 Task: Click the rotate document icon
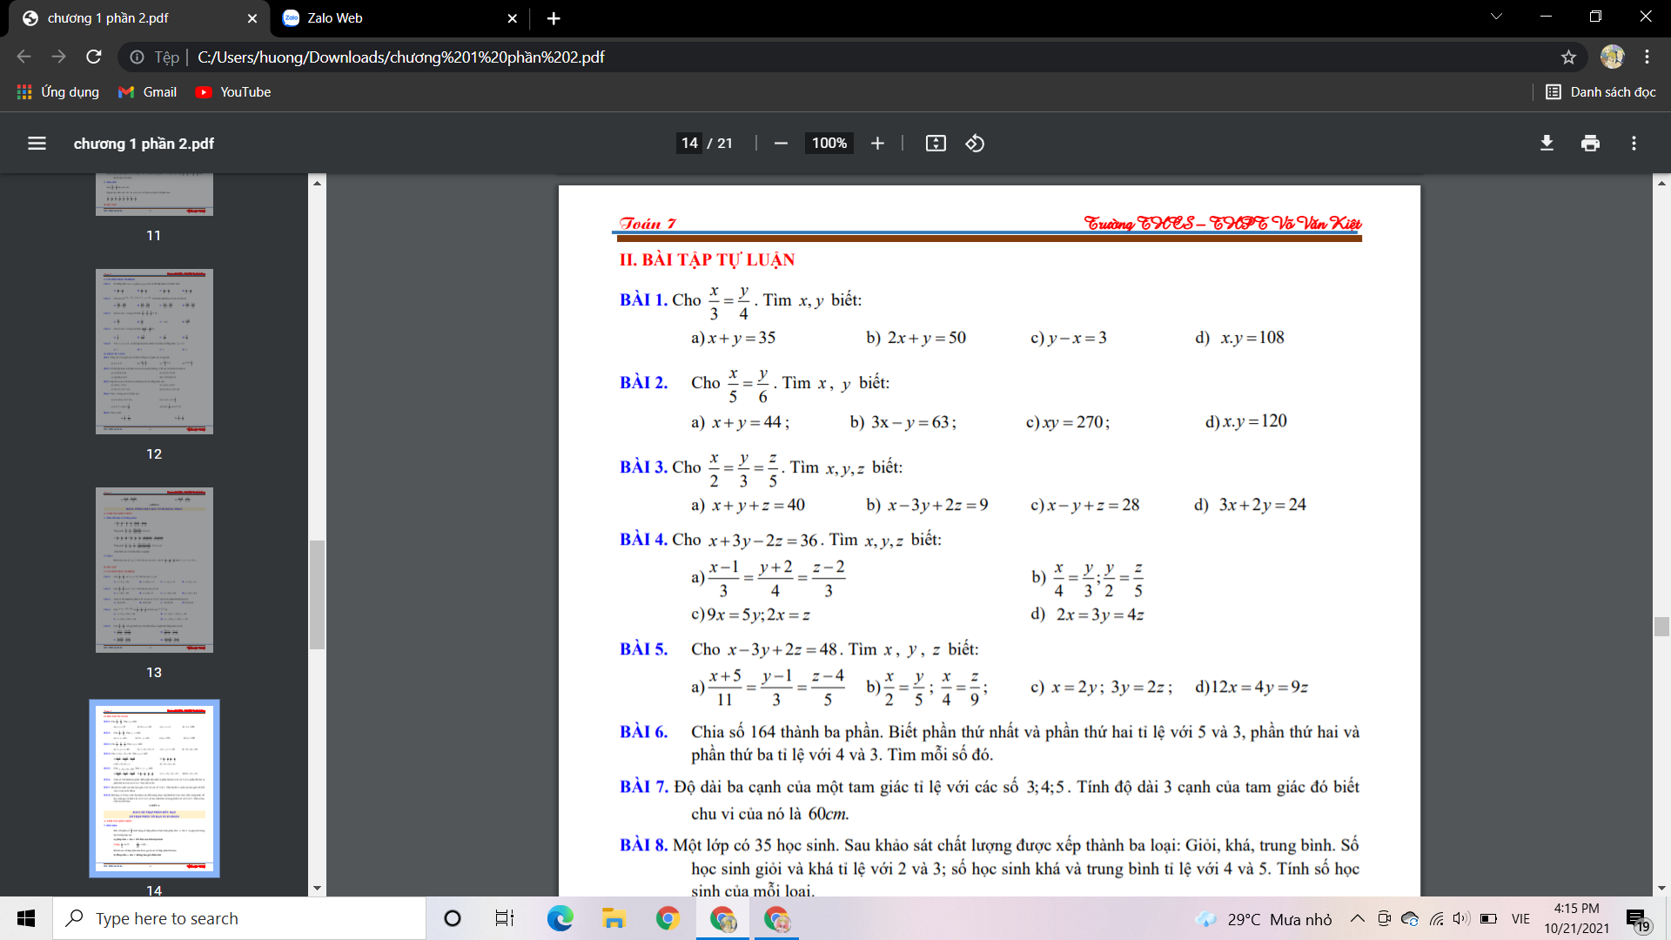coord(975,144)
